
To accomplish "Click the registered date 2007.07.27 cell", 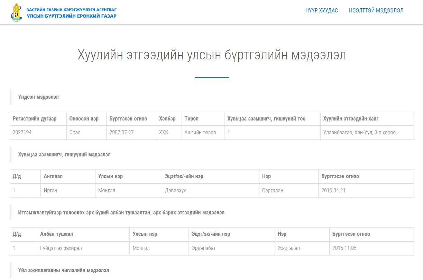I will coord(131,133).
